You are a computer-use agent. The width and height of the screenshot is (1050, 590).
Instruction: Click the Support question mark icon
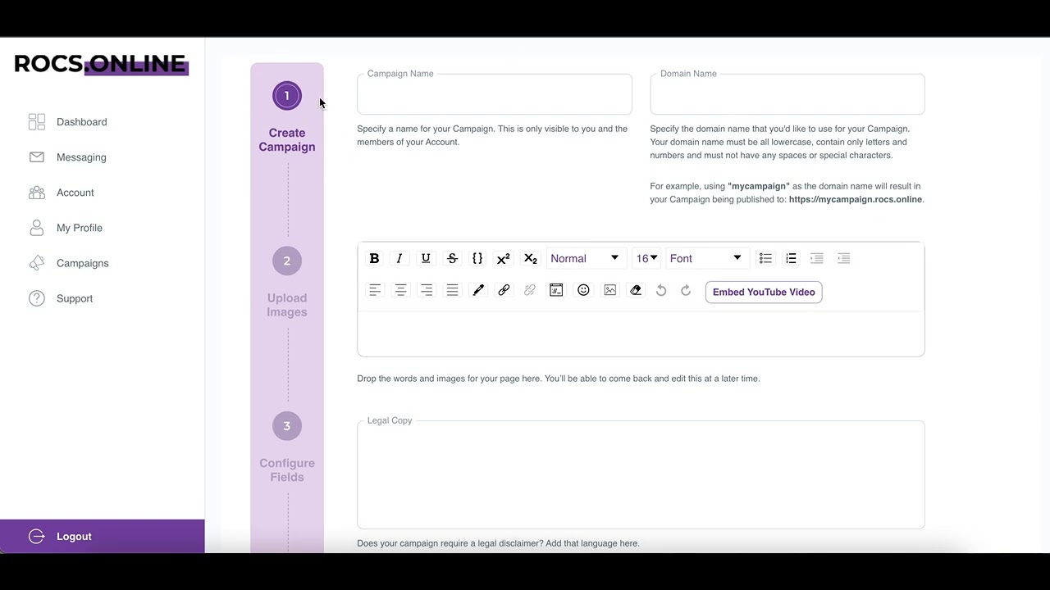37,298
